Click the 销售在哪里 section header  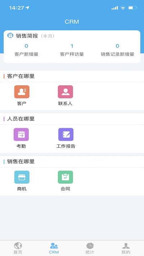tap(21, 161)
